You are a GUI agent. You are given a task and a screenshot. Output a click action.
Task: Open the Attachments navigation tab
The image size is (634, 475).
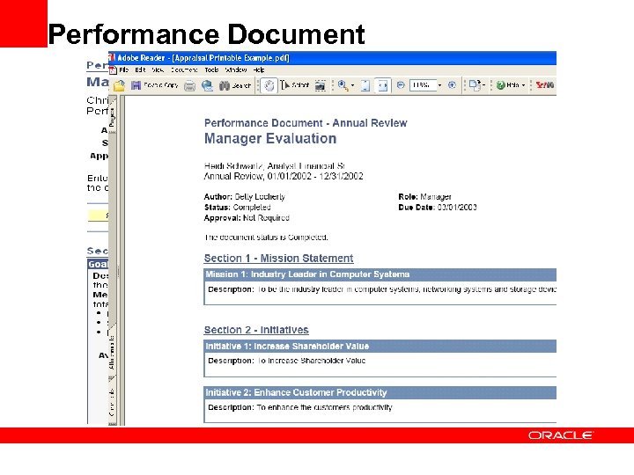pos(112,352)
